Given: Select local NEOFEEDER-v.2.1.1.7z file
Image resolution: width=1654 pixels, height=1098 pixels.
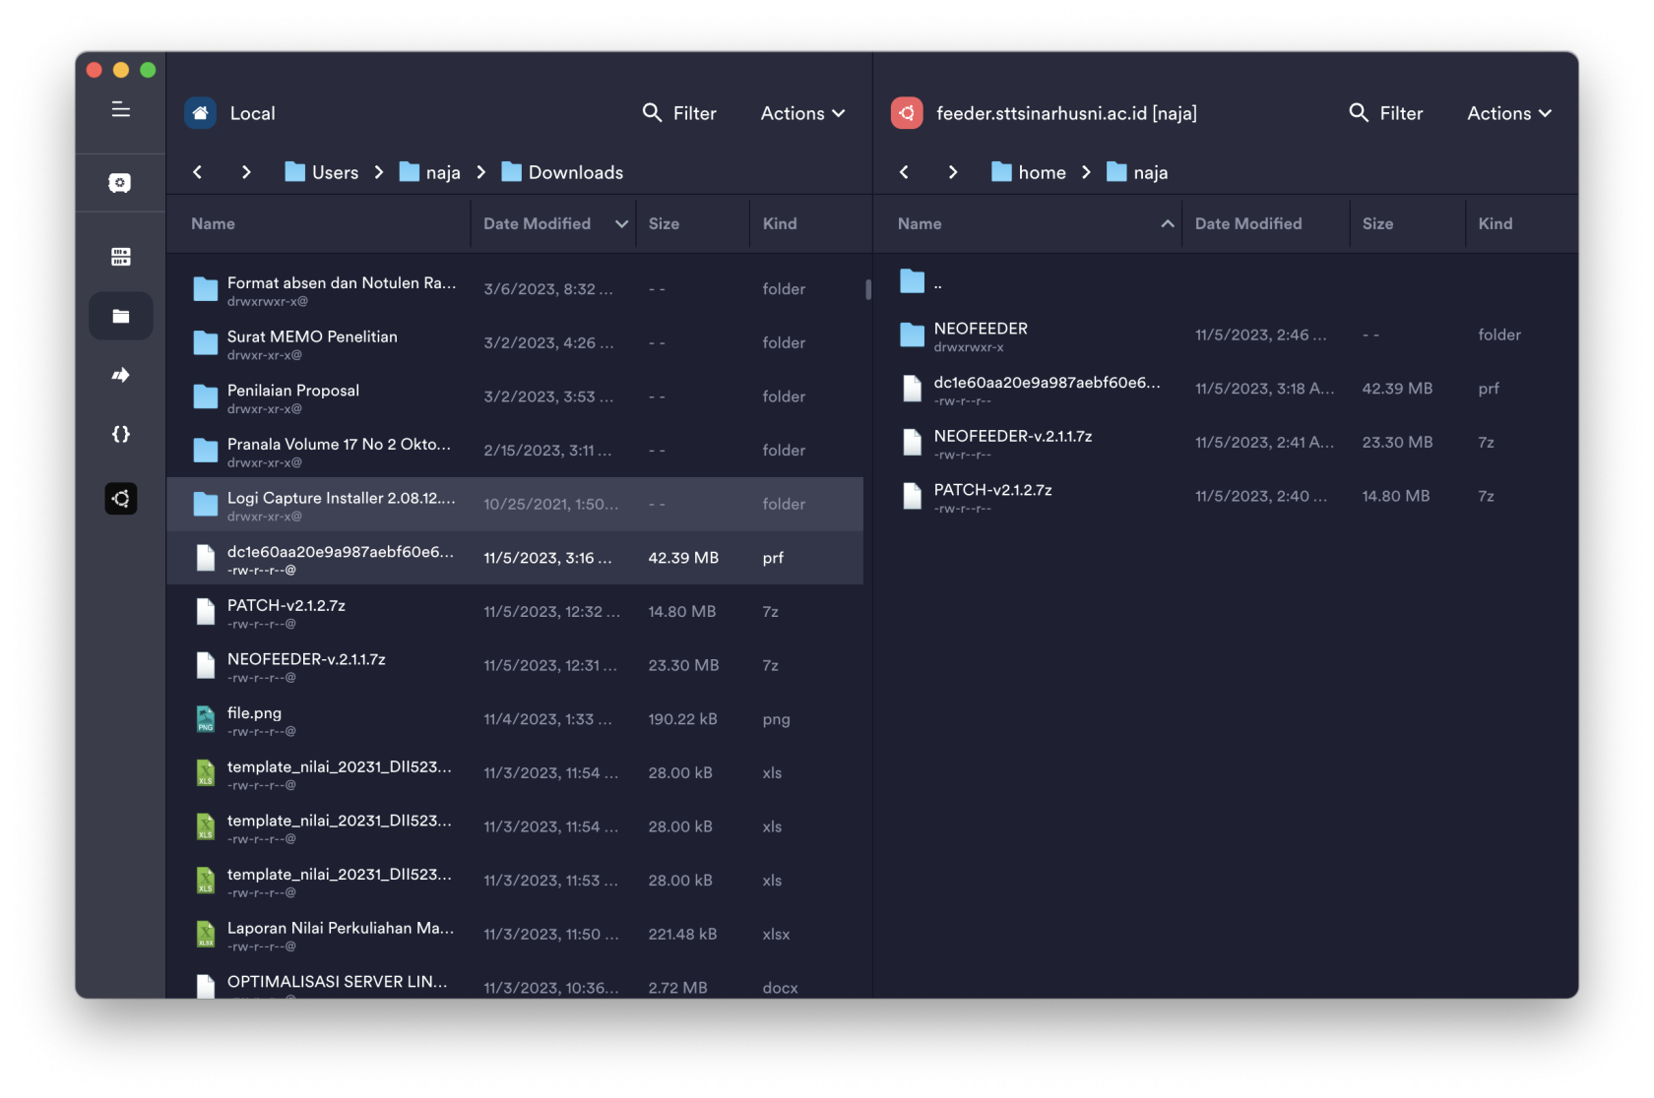Looking at the screenshot, I should pos(515,665).
